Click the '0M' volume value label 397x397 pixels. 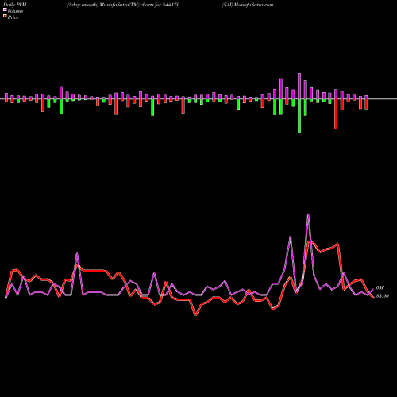(380, 287)
